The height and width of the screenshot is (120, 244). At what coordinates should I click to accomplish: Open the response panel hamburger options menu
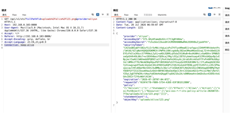(219, 14)
